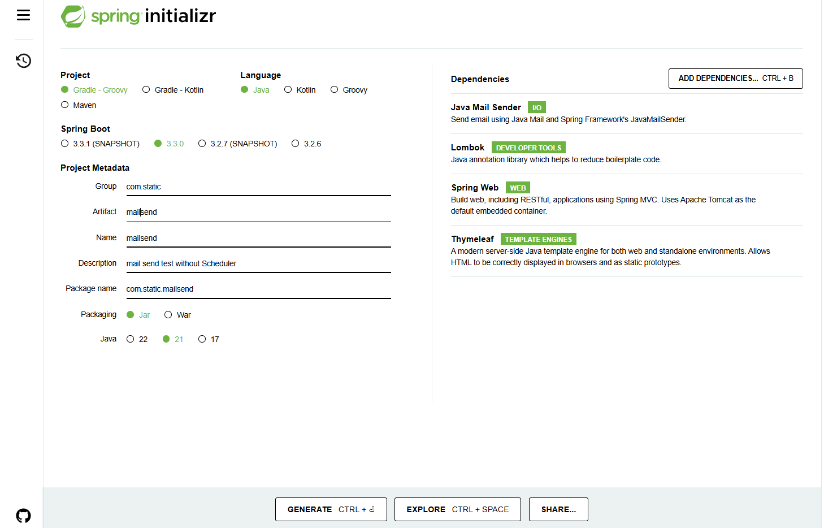Click the Explore button
Screen dimensions: 824x528
pyautogui.click(x=457, y=509)
